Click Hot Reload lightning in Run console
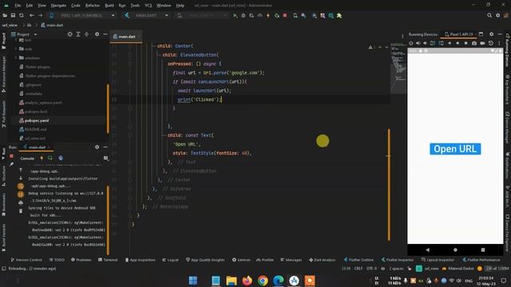 42,158
